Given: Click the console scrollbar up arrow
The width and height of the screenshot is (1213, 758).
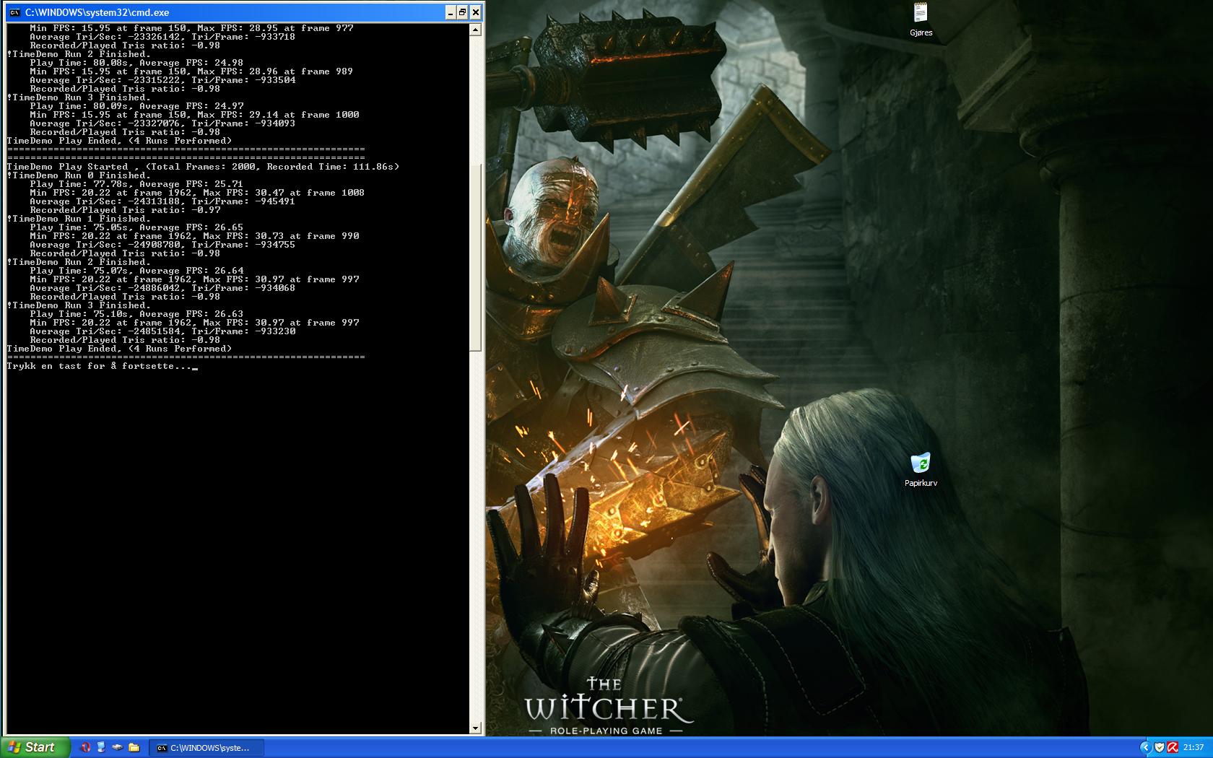Looking at the screenshot, I should (475, 30).
